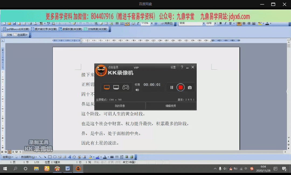The width and height of the screenshot is (291, 175).
Task: Select full screen recording mode icon
Action: coord(107,87)
